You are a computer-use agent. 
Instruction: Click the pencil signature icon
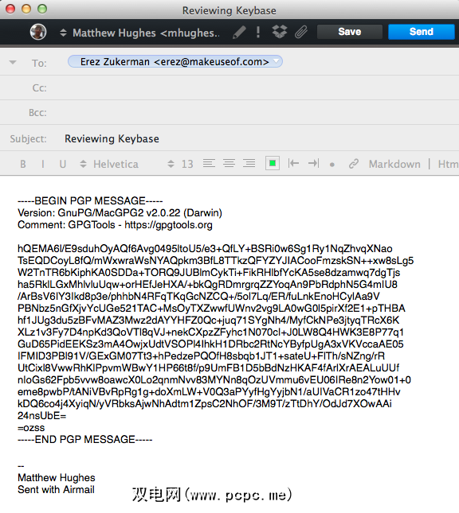click(x=239, y=32)
